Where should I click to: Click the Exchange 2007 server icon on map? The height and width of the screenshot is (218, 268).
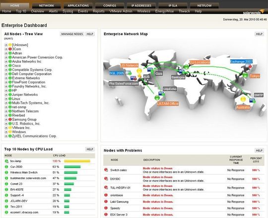(249, 66)
